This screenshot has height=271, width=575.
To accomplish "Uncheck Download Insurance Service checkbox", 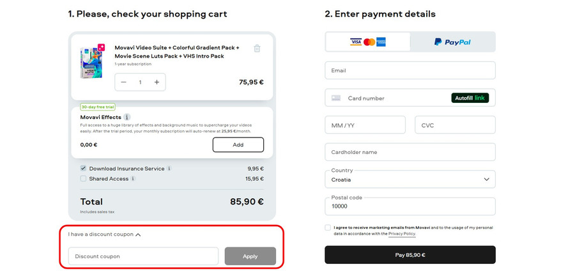I will [84, 169].
